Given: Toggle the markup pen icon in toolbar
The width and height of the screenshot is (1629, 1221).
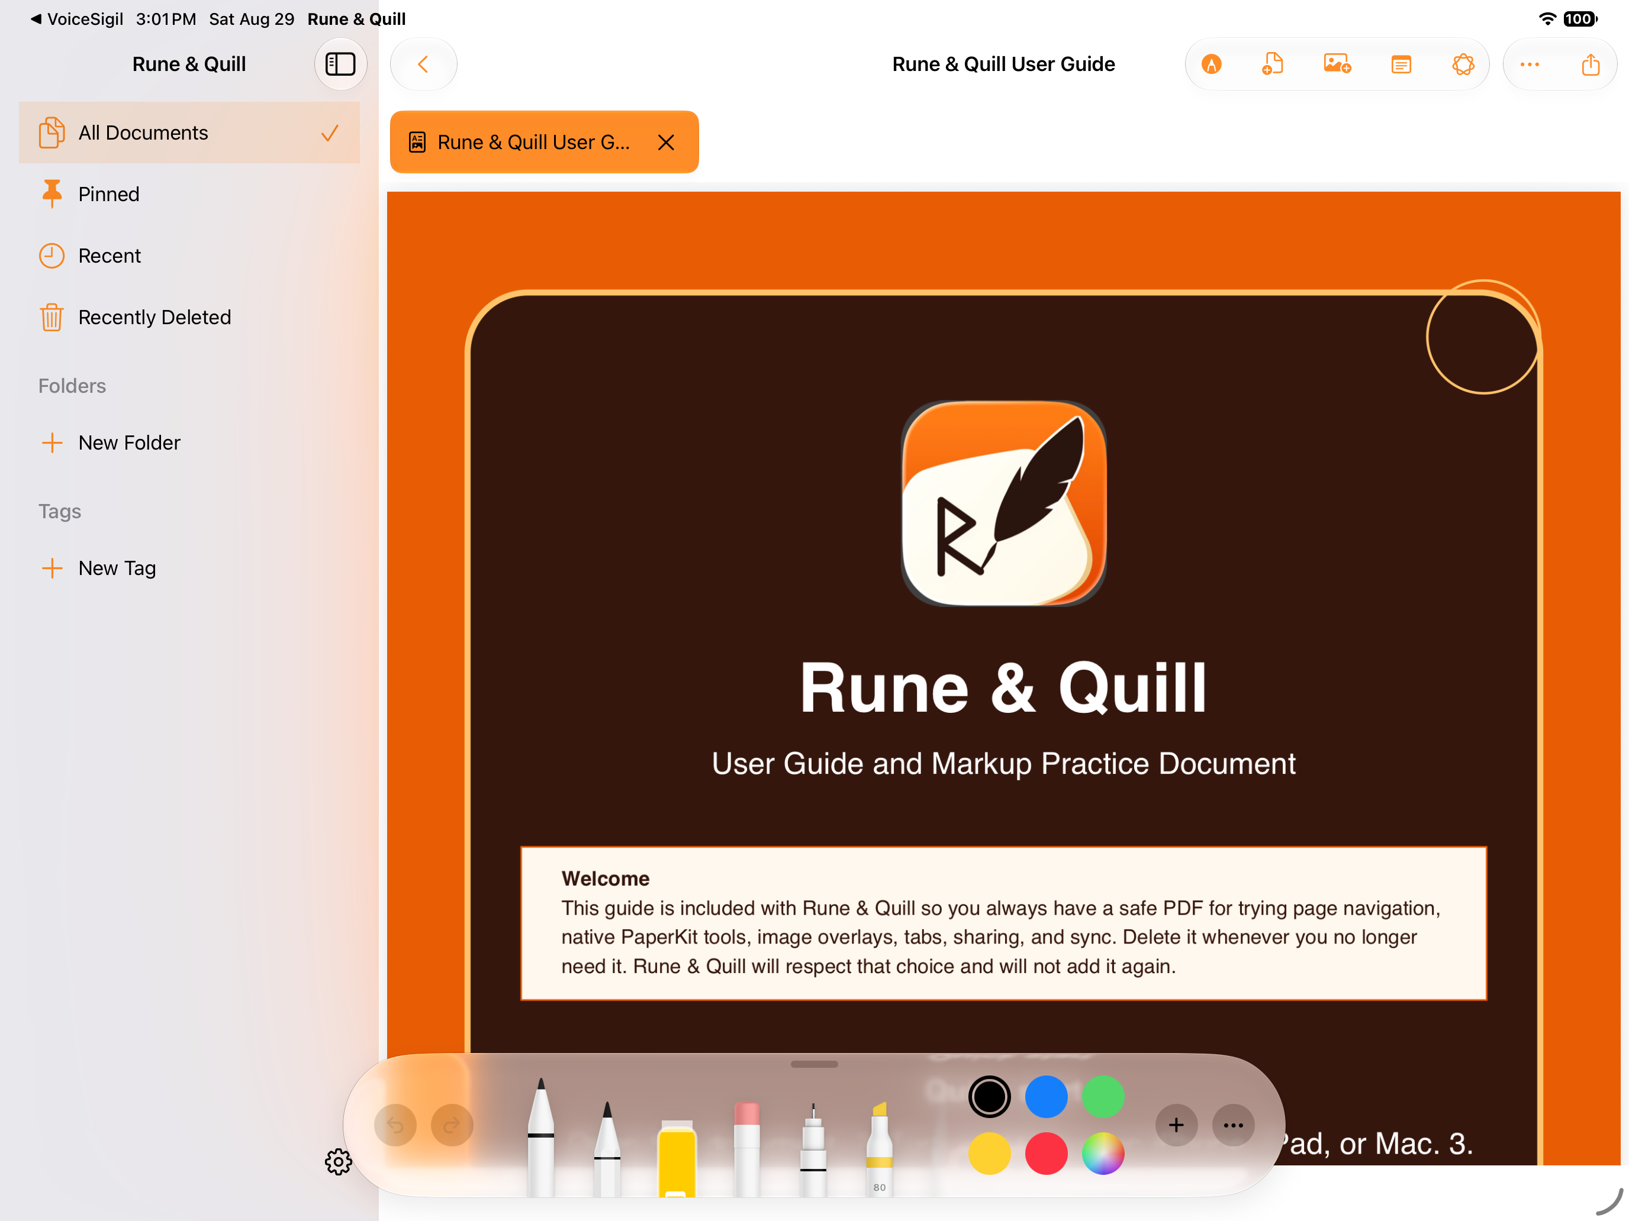Looking at the screenshot, I should (1212, 64).
